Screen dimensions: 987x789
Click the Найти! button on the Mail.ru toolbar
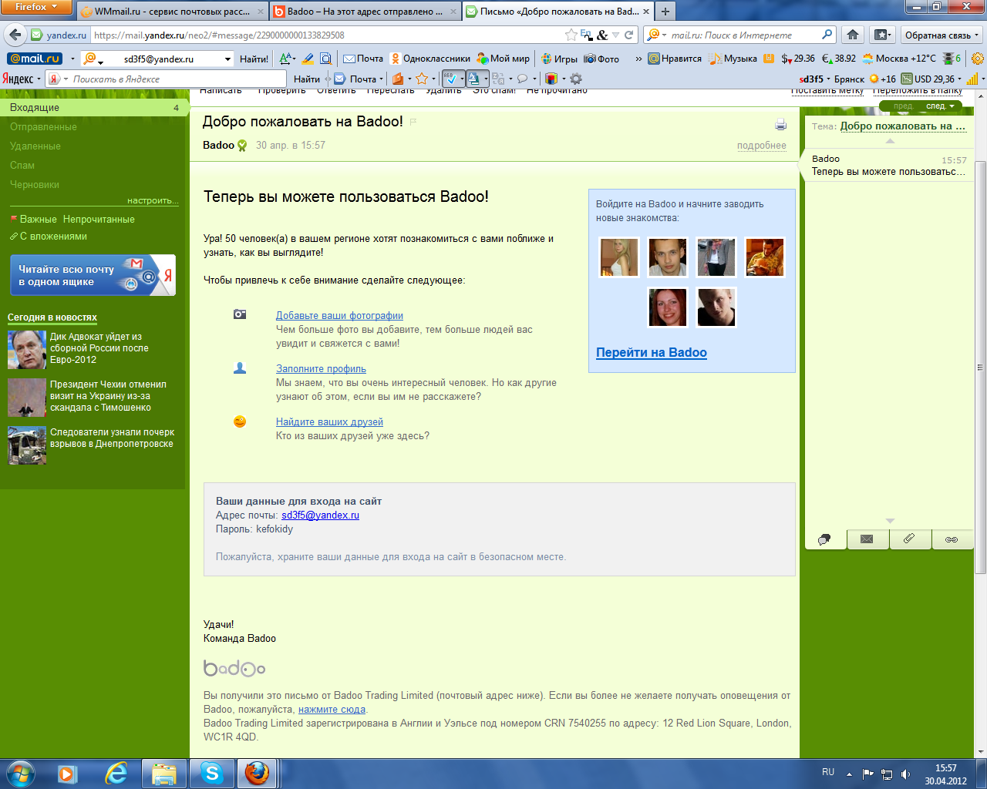[254, 59]
